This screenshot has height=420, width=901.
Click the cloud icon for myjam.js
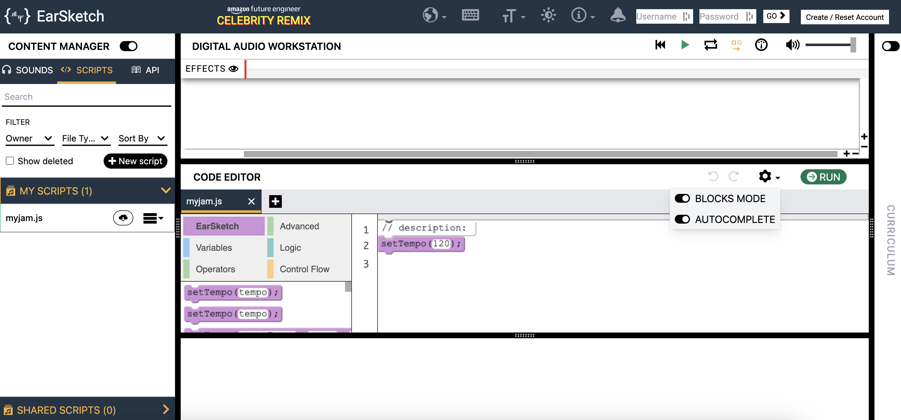(123, 218)
